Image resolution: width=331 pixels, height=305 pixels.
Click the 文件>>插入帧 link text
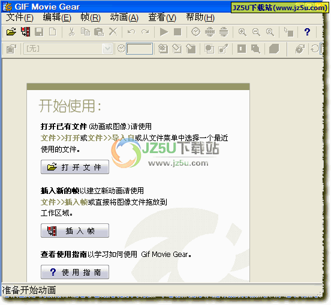pyautogui.click(x=64, y=202)
